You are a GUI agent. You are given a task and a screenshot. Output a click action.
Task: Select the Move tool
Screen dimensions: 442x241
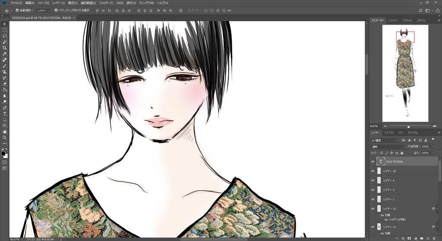pyautogui.click(x=4, y=24)
